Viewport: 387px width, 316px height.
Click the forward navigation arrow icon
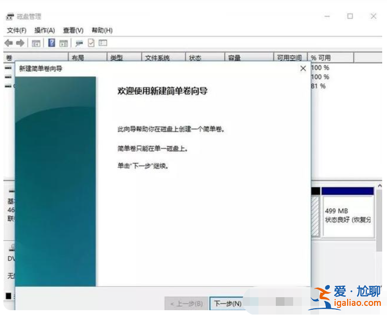click(20, 43)
